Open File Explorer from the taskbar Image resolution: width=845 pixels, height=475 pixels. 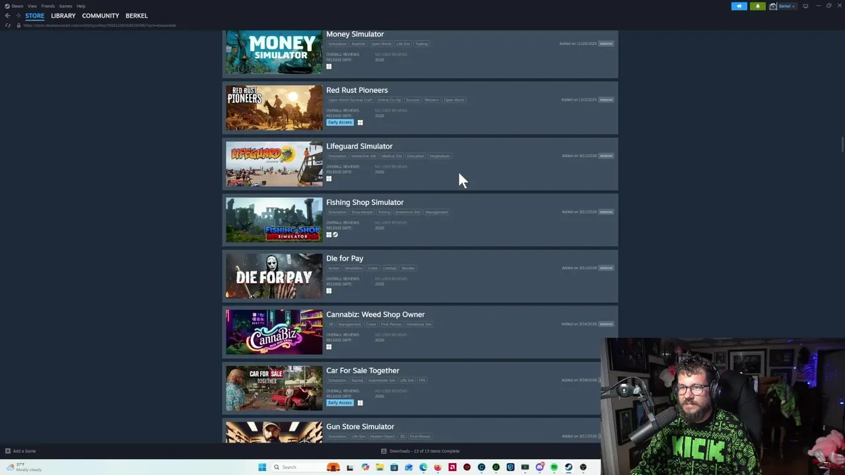[380, 467]
